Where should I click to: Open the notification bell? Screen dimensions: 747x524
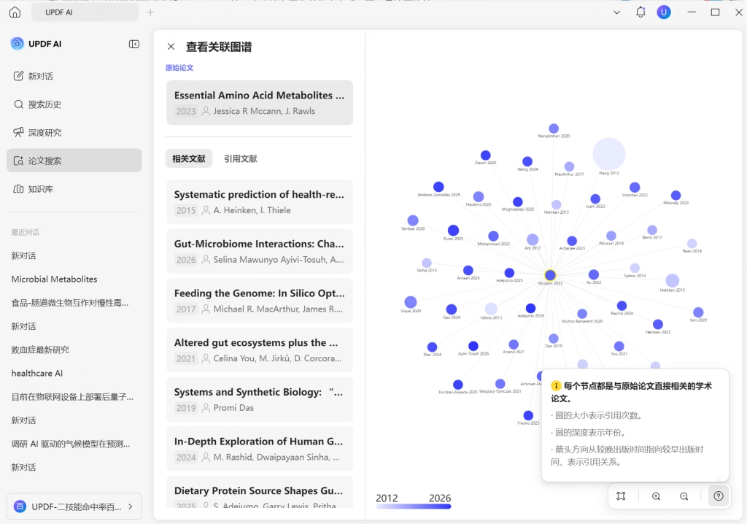click(x=640, y=12)
